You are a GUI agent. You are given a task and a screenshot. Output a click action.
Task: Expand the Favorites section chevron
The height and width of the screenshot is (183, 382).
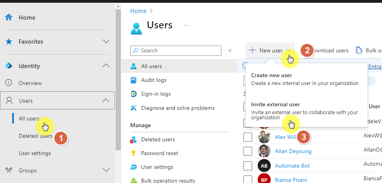point(106,41)
